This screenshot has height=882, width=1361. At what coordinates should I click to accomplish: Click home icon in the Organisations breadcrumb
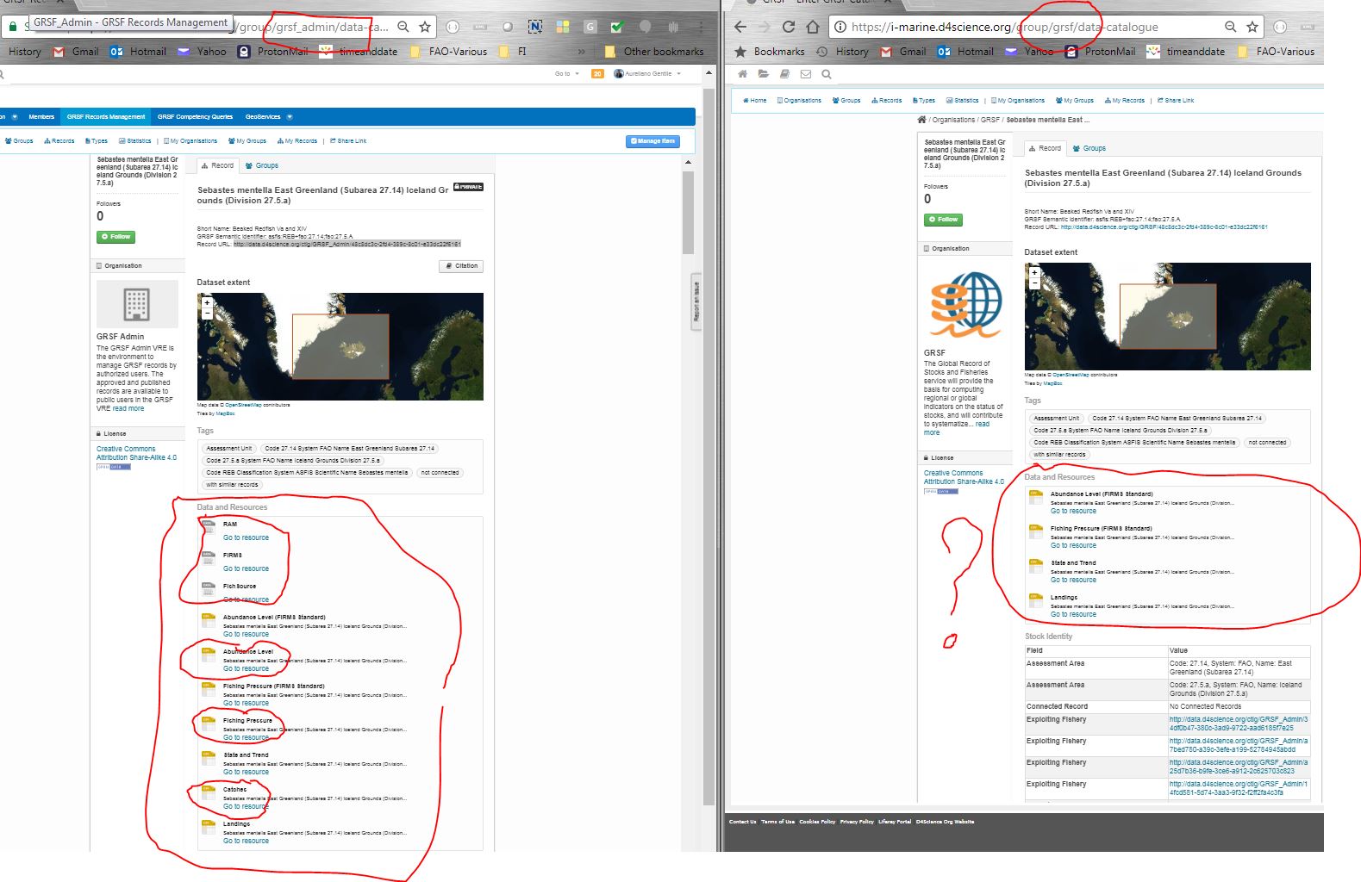click(x=921, y=120)
